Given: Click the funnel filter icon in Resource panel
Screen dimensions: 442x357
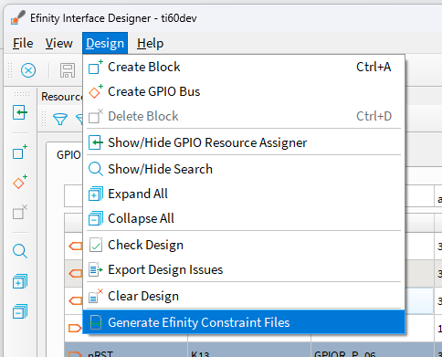Looking at the screenshot, I should coord(60,119).
